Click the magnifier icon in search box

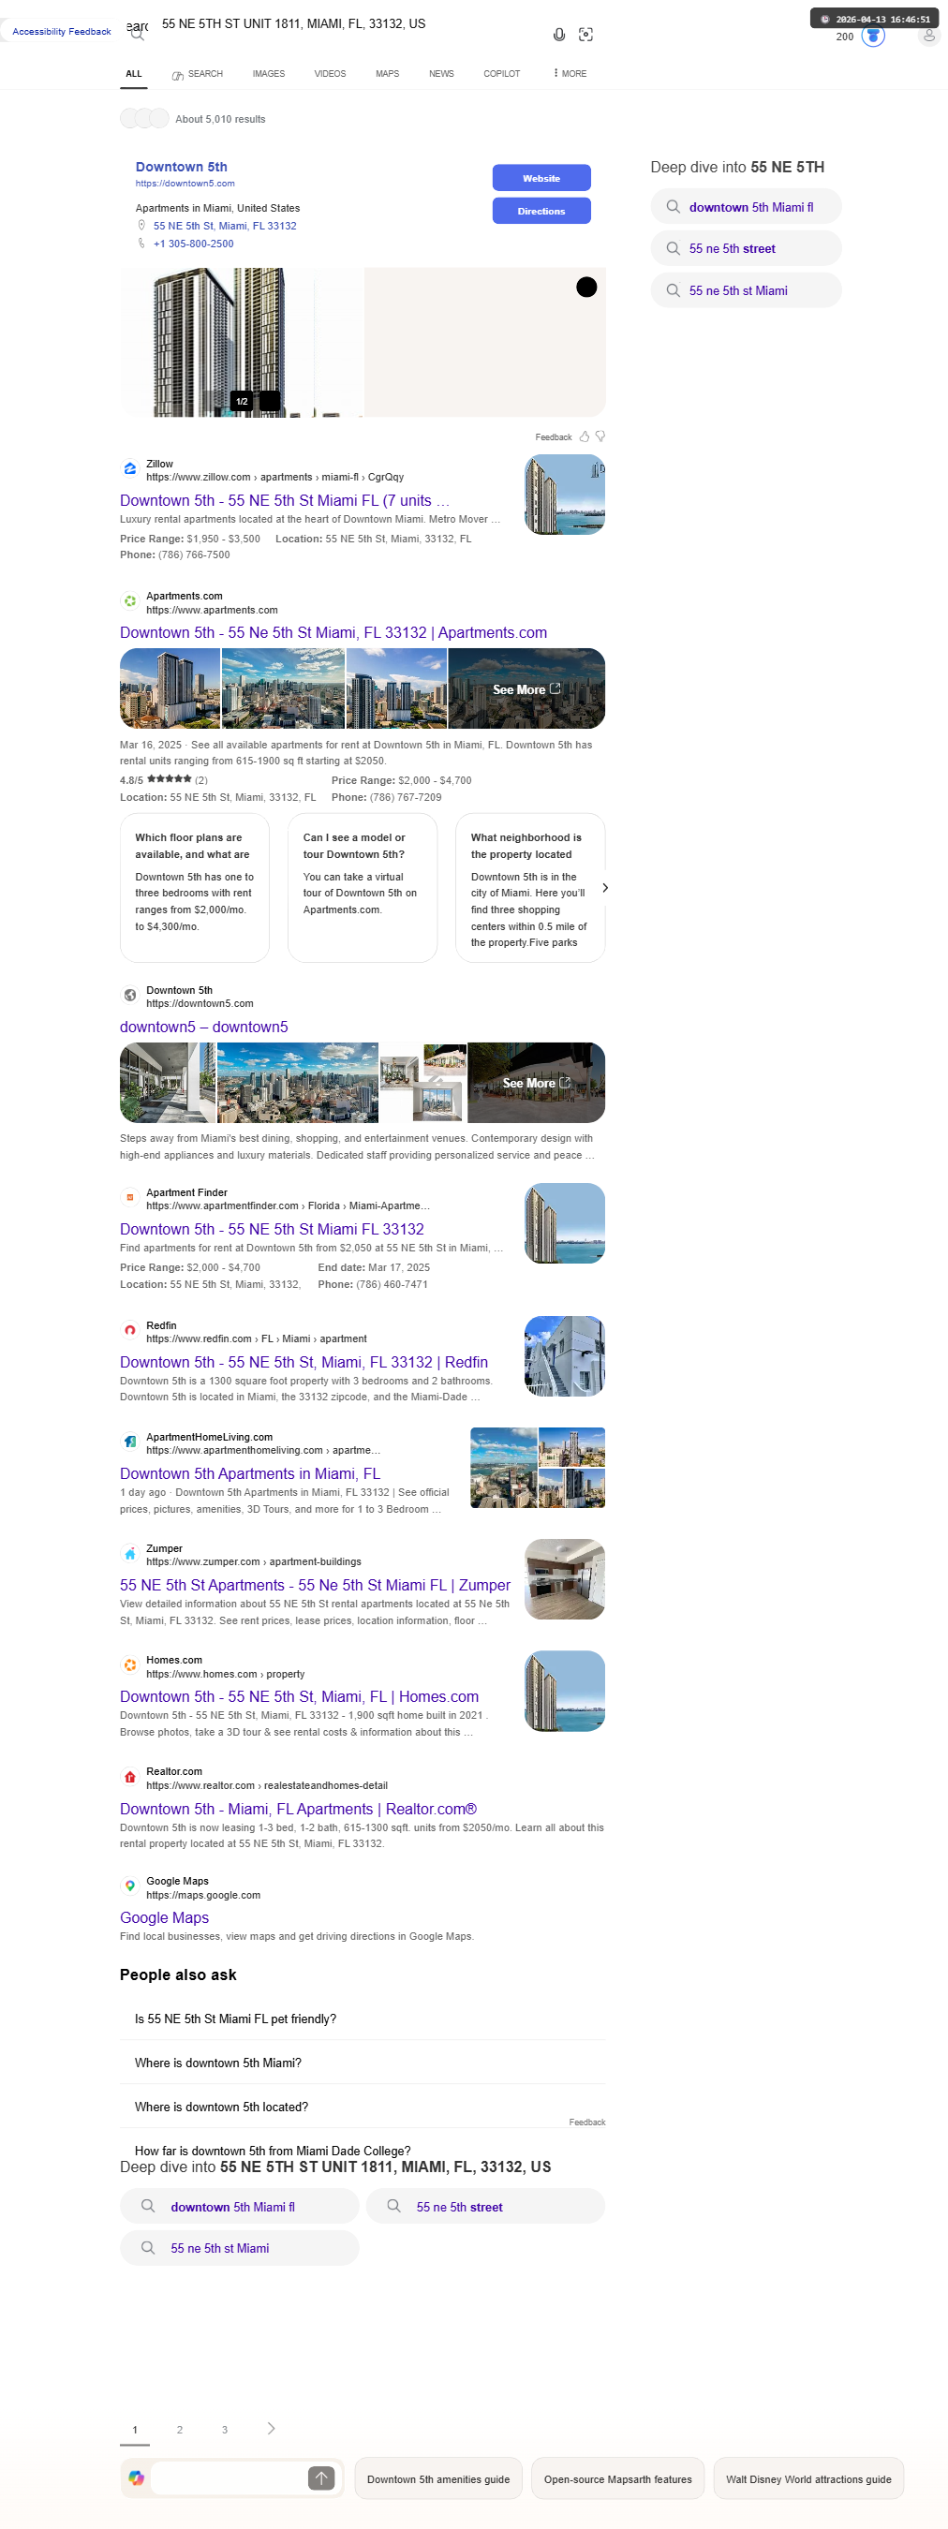click(x=138, y=35)
